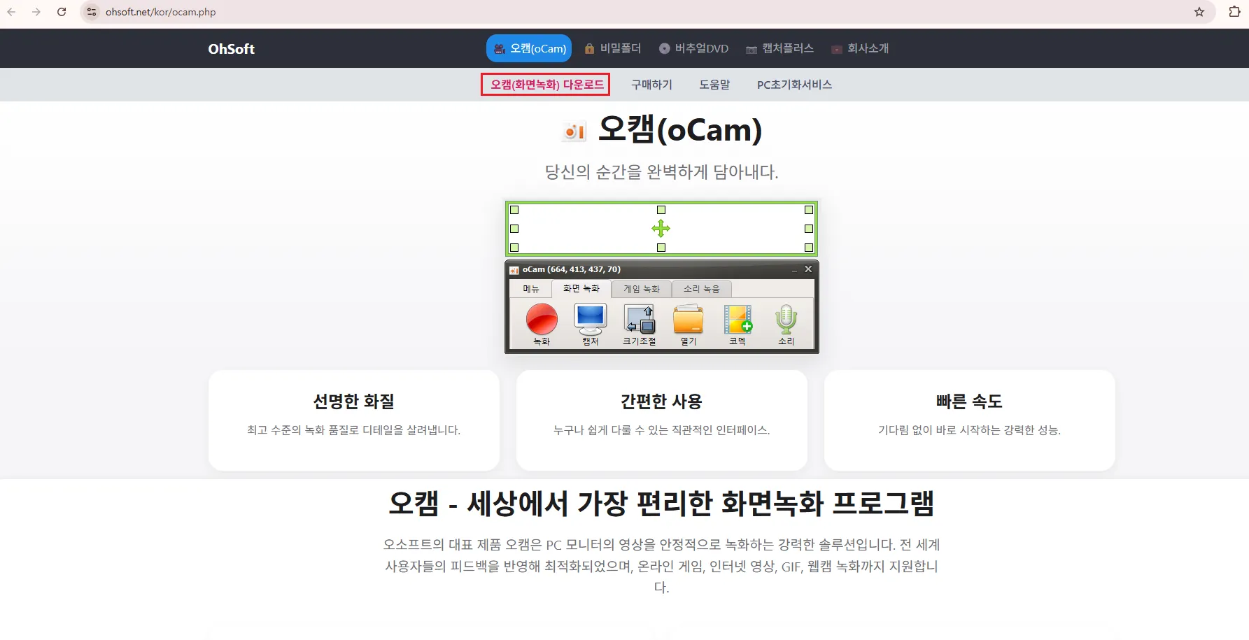
Task: Click the oCam title bar app icon
Action: [514, 270]
